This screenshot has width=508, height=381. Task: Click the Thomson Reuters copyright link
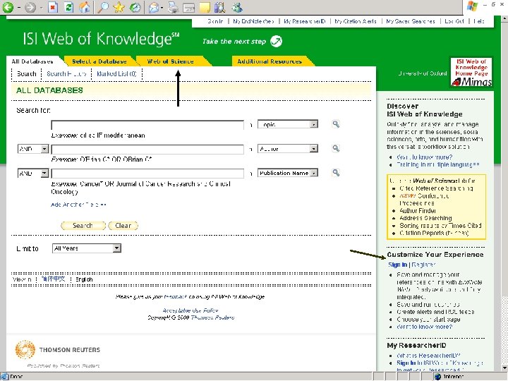212,317
